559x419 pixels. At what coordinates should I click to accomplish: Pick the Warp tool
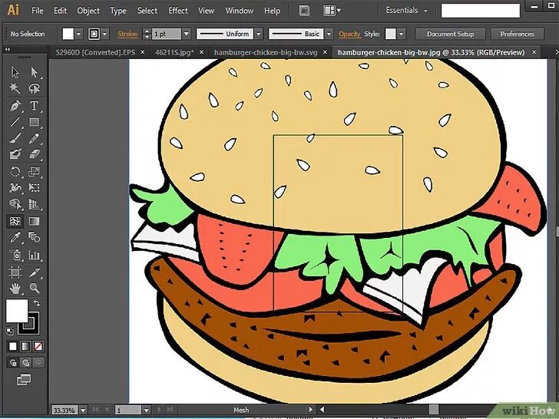click(x=15, y=187)
